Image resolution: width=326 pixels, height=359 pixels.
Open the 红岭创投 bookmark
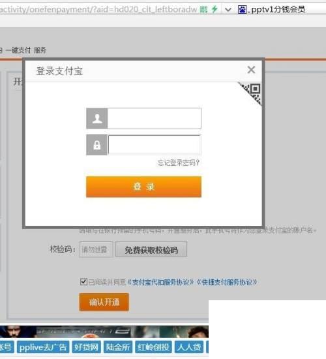153,347
